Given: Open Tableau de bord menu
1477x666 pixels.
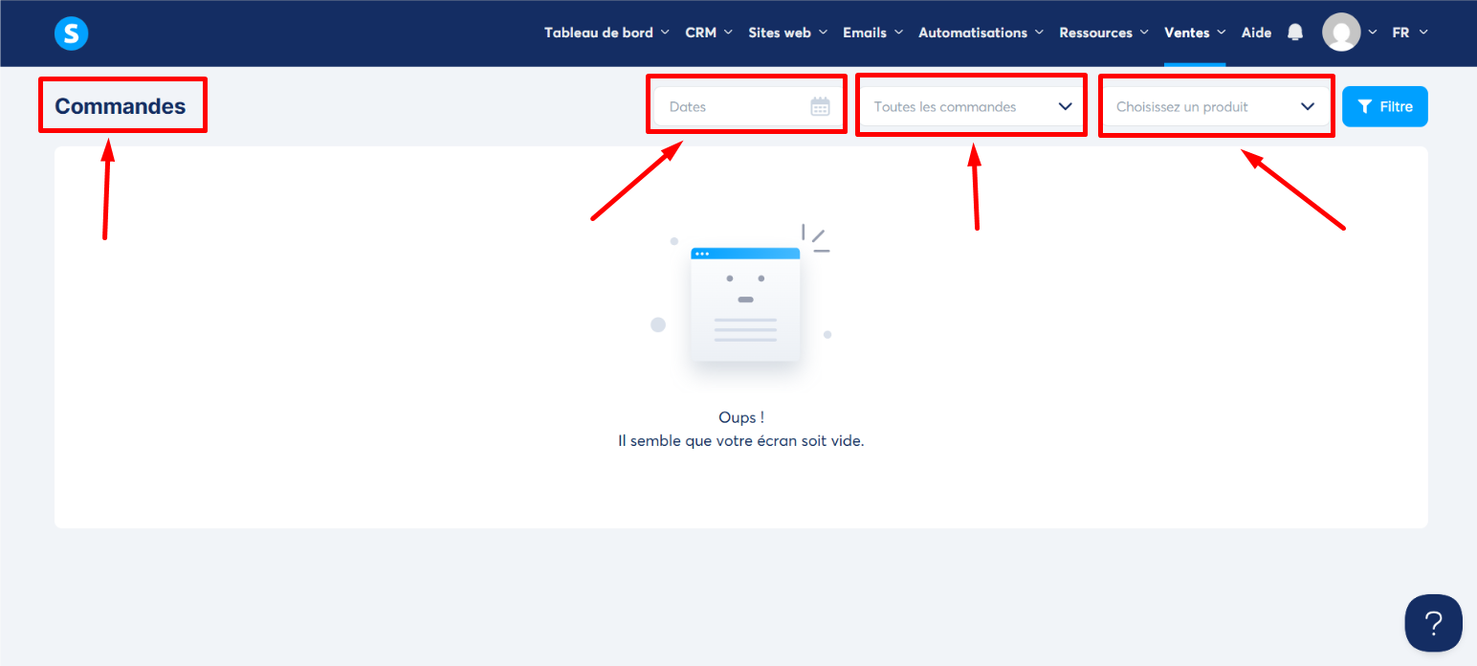Looking at the screenshot, I should (606, 33).
